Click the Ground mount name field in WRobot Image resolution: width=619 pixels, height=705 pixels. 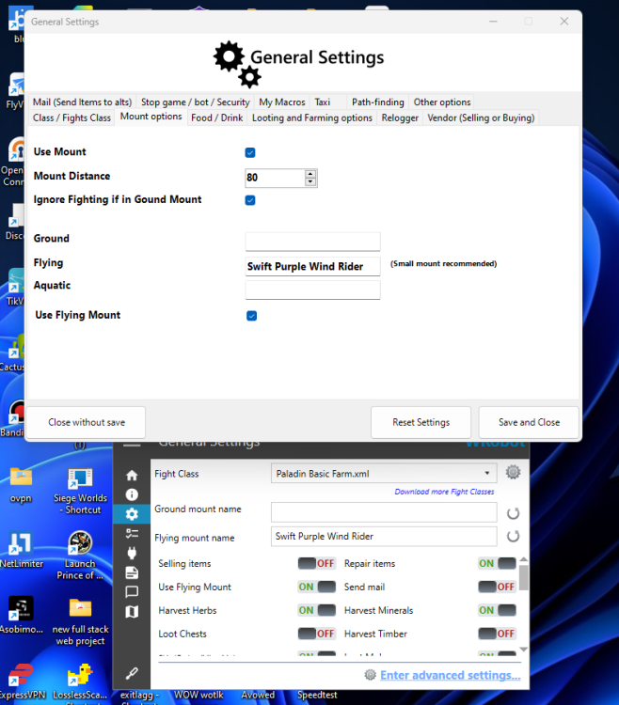tap(384, 512)
